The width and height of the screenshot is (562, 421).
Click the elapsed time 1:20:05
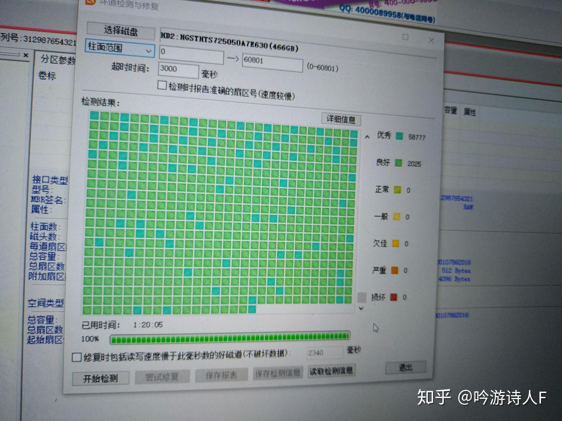tap(148, 325)
